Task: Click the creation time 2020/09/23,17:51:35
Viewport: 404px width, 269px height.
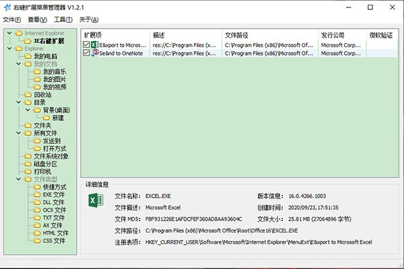Action: (x=313, y=208)
